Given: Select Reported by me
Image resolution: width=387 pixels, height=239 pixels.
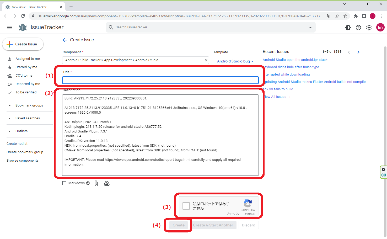Looking at the screenshot, I should 28,84.
